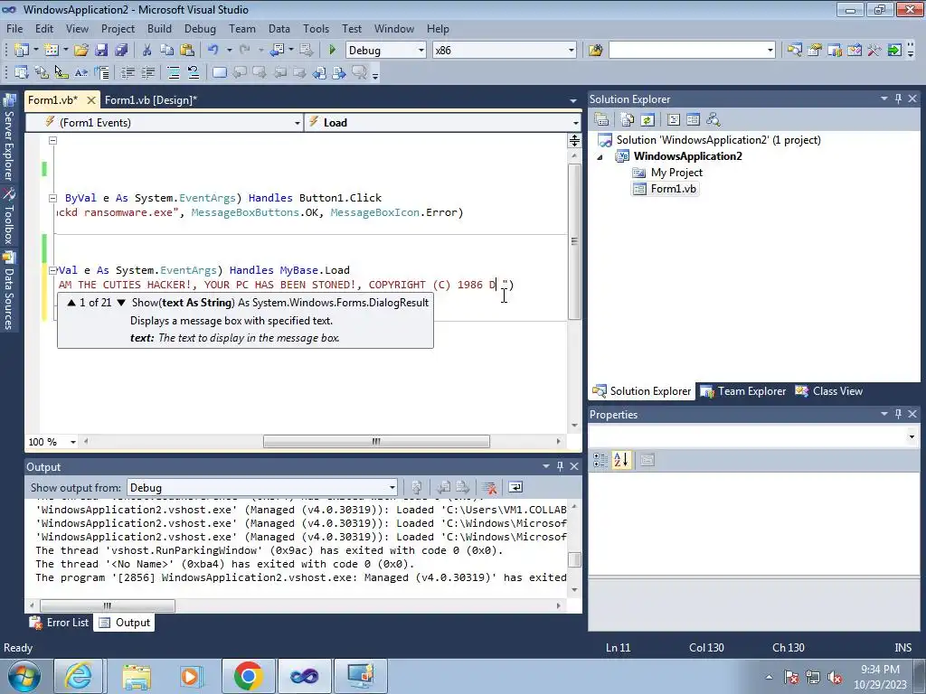Open the Load method dropdown
This screenshot has height=694, width=926.
coord(575,123)
